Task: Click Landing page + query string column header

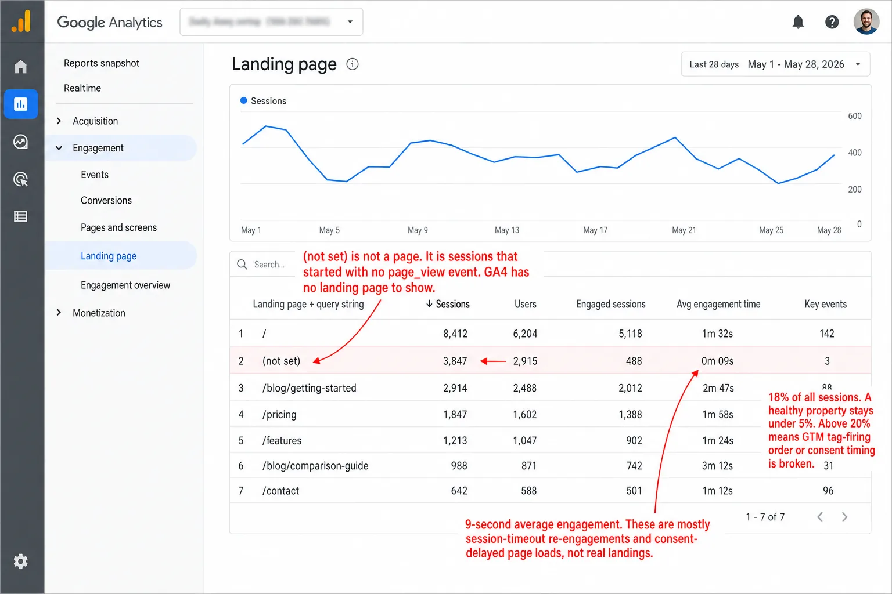Action: [x=308, y=304]
